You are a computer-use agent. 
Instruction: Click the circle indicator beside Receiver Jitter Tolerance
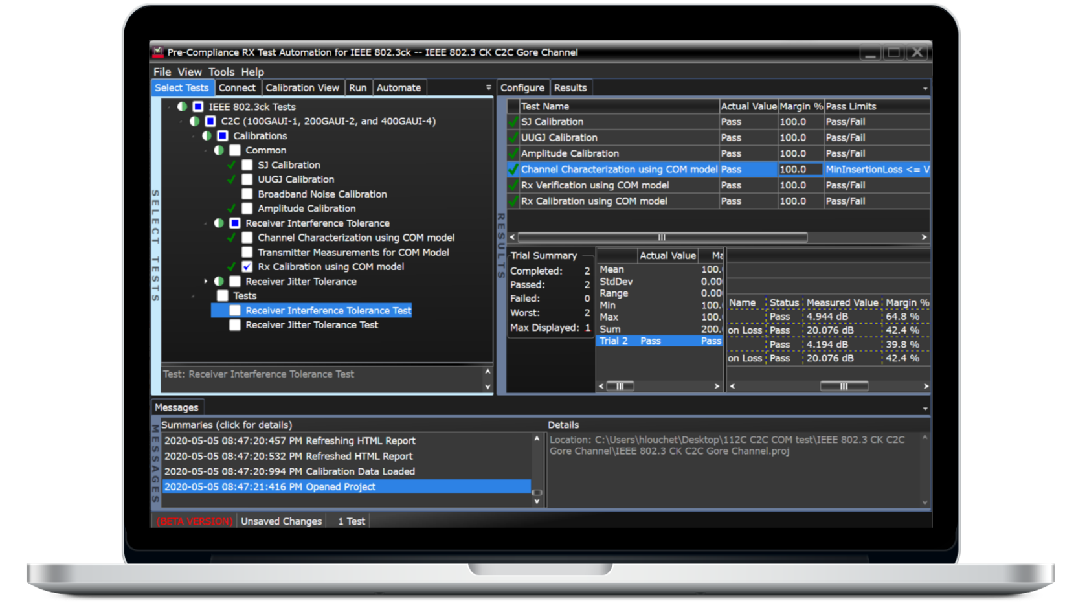pos(220,281)
